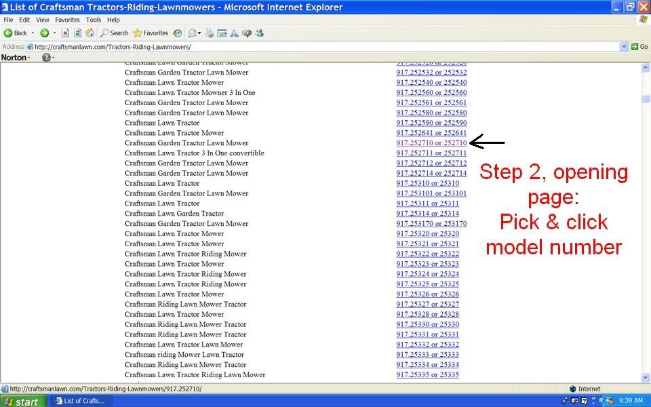Screen dimensions: 651x407
Task: Open model link 917.252711 or 252711
Action: click(431, 153)
